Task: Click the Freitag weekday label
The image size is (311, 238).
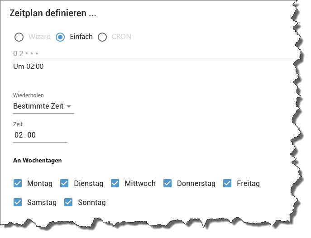Action: click(x=248, y=184)
